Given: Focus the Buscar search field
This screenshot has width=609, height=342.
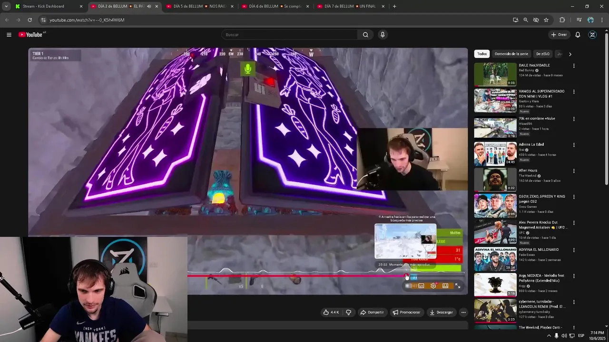Looking at the screenshot, I should pyautogui.click(x=289, y=35).
